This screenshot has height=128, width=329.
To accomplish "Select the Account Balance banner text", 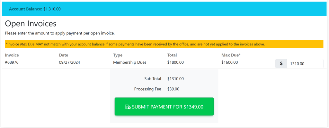I will click(35, 9).
